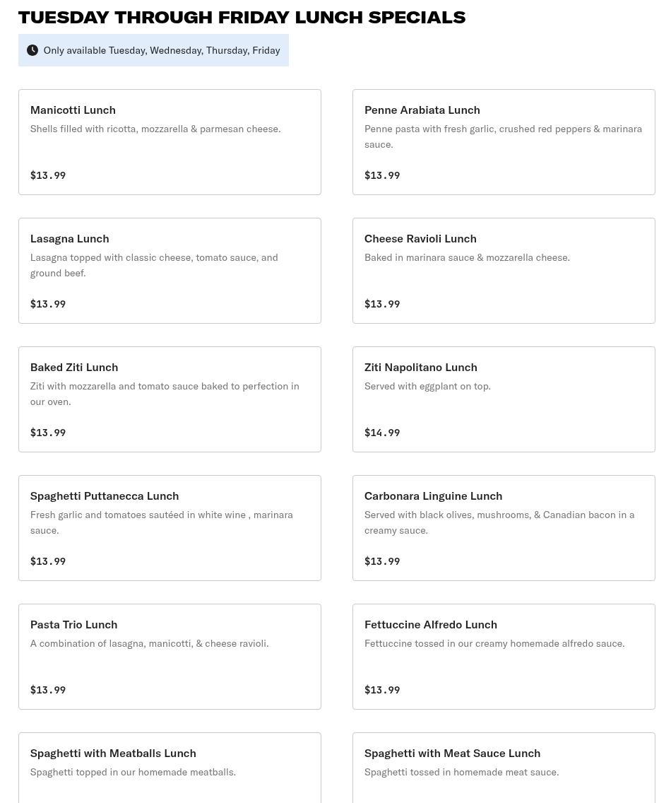
Task: Click the Carbonara Linguine description text
Action: coord(499,522)
